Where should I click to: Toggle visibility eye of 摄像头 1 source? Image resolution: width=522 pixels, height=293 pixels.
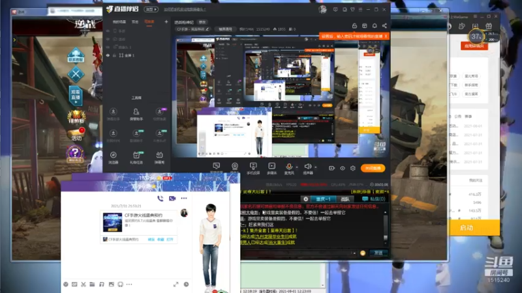click(x=108, y=47)
